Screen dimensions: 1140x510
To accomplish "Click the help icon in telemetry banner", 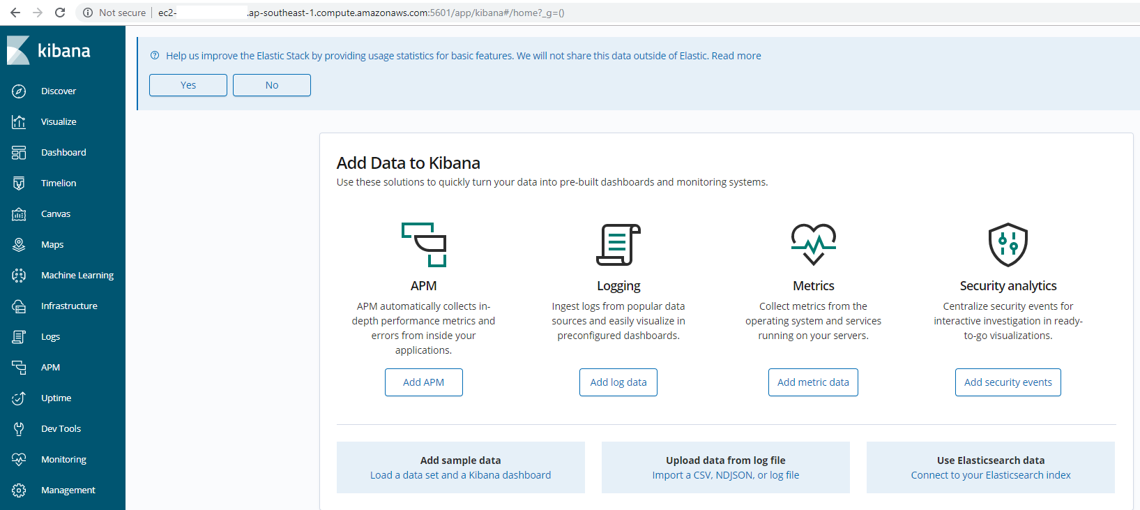I will 155,56.
